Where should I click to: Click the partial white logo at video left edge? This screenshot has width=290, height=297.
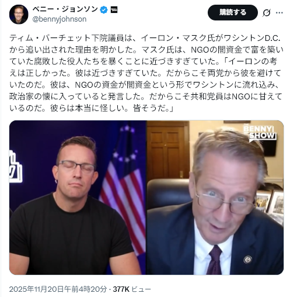(15, 167)
